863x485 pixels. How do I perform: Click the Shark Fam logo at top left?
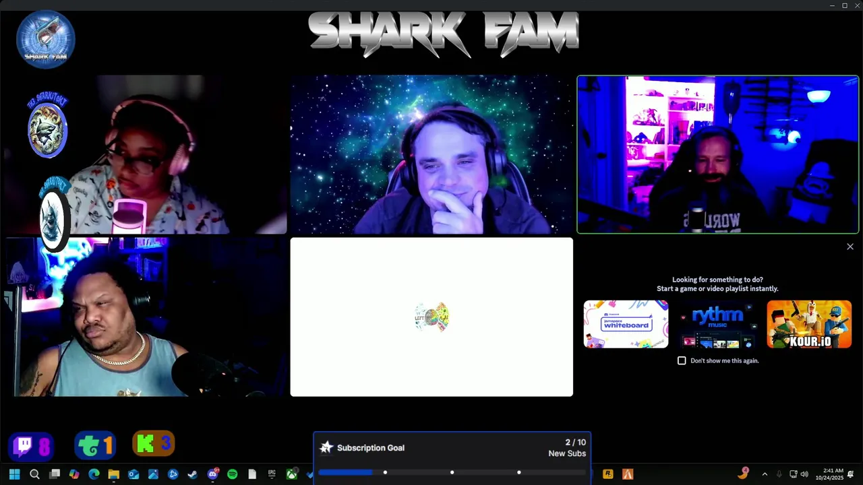(46, 39)
